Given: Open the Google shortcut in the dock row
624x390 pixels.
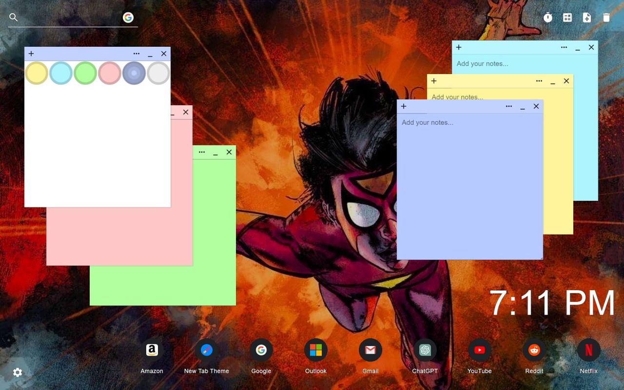Looking at the screenshot, I should point(261,356).
